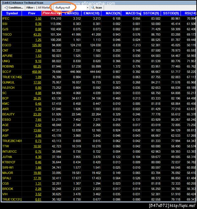Click the MAJOR price link 19.80
This screenshot has height=209, width=197.
[x=37, y=173]
